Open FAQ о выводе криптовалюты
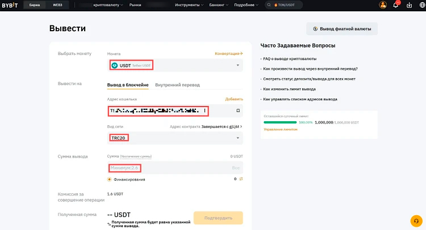426x230 pixels. [290, 59]
